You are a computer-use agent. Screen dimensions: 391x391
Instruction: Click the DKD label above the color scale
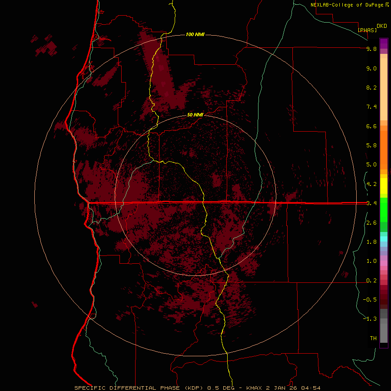382,26
